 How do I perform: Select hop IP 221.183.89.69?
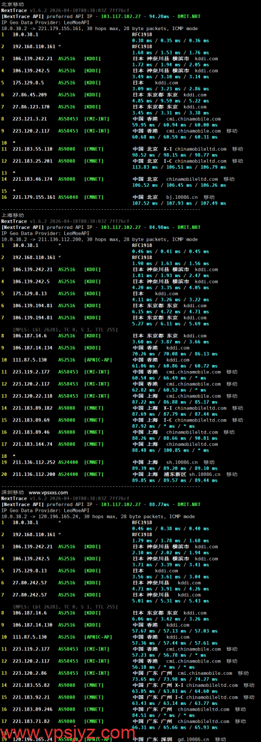[x=30, y=420]
